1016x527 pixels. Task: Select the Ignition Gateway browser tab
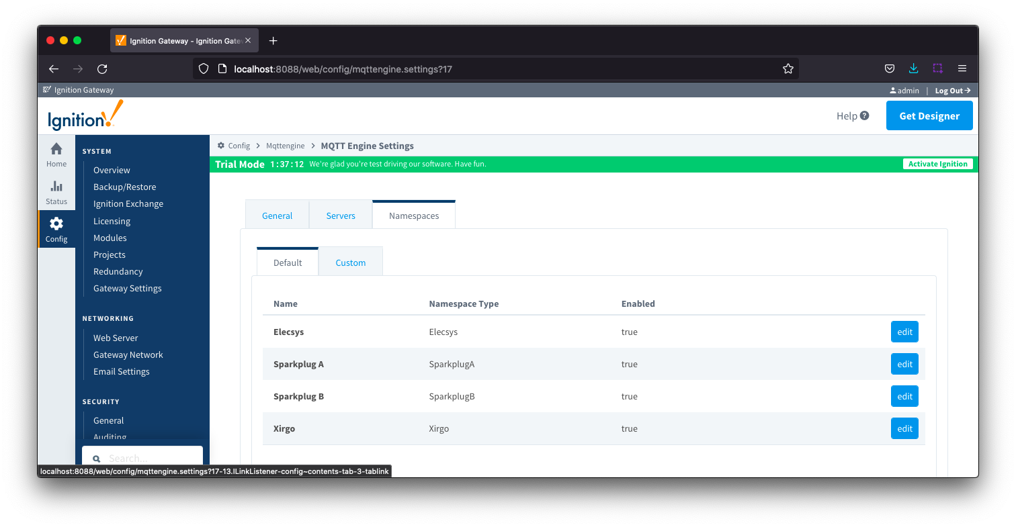click(185, 41)
